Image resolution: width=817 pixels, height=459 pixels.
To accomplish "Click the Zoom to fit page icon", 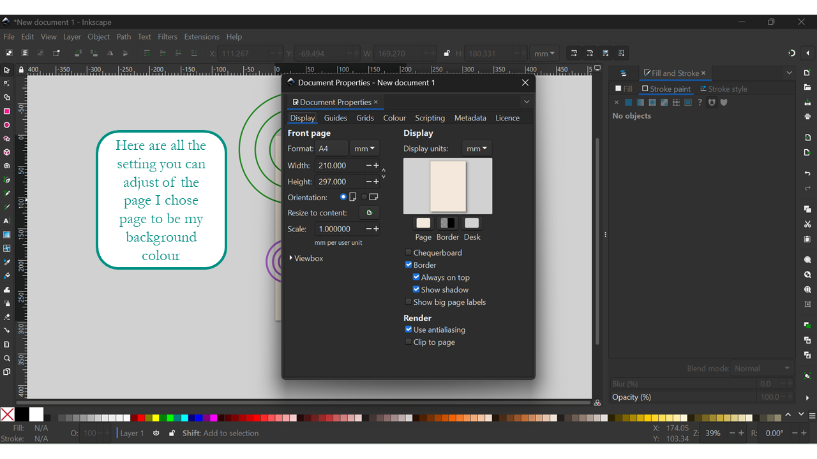I will tap(807, 290).
